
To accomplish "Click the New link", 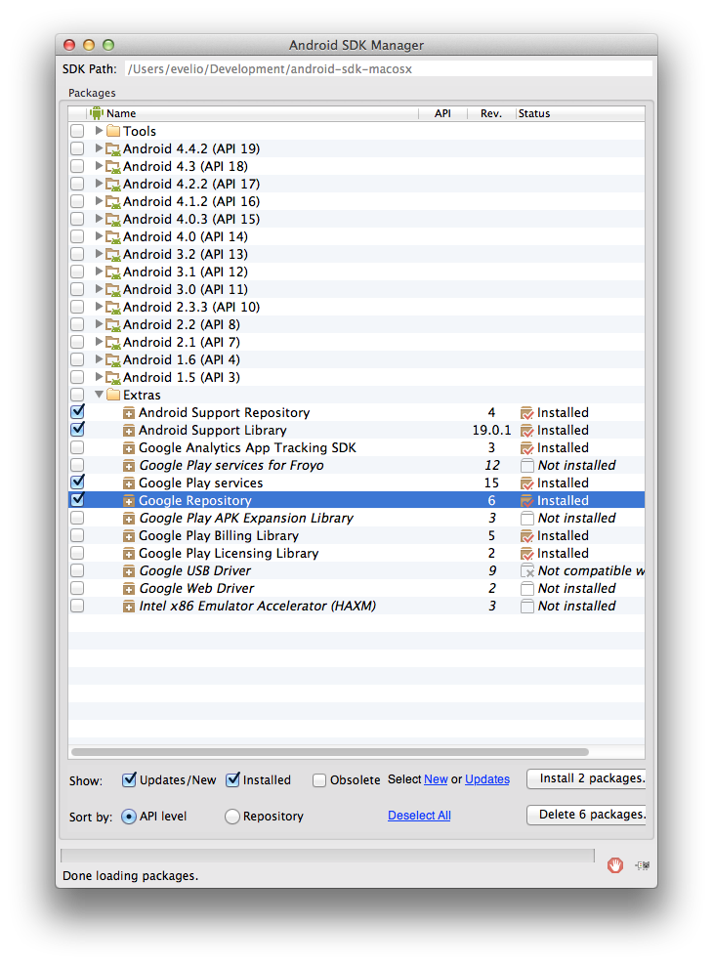I will pos(436,779).
